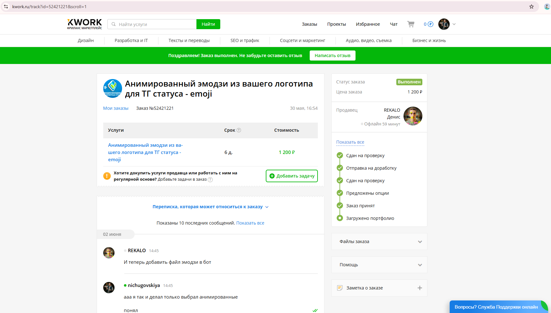Click the search magnifier icon
Viewport: 551px width, 313px height.
(x=114, y=24)
